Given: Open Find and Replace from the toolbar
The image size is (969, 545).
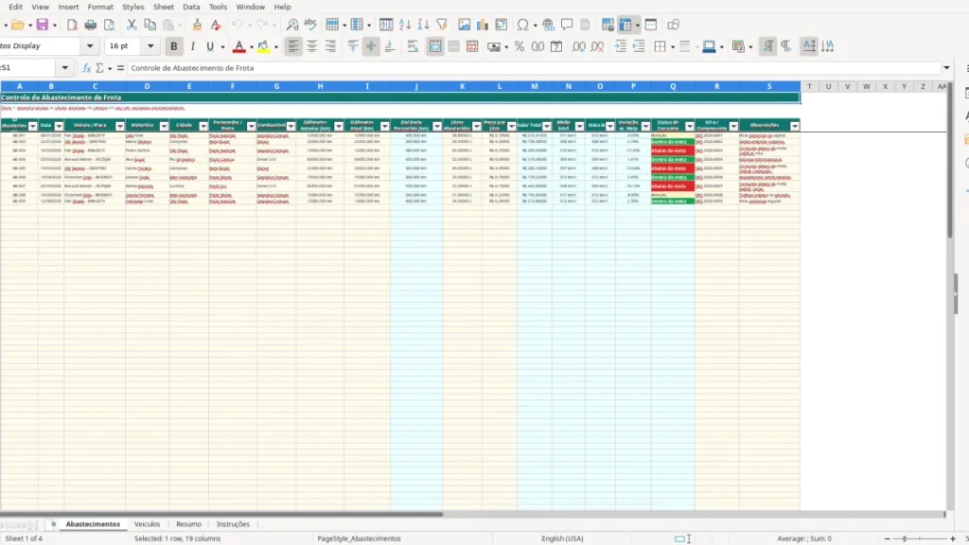Looking at the screenshot, I should [x=292, y=25].
